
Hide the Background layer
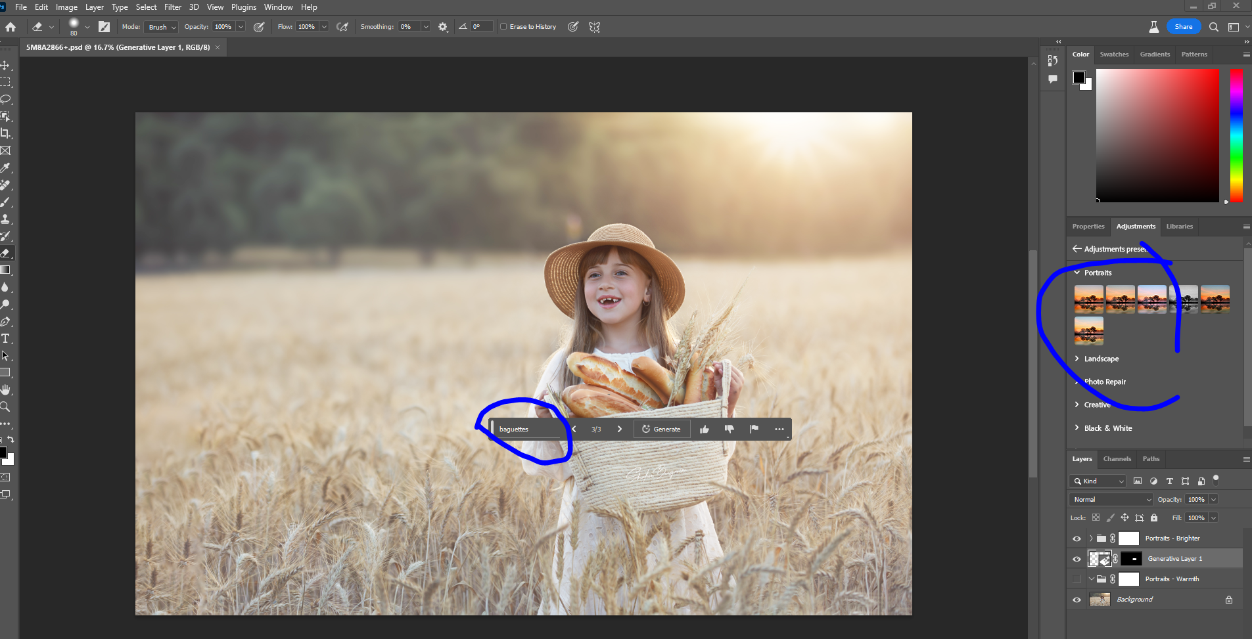coord(1077,600)
